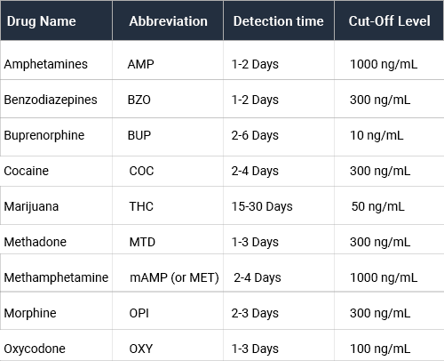The width and height of the screenshot is (444, 361).
Task: Click the 50 ng/mL cut-off cell
Action: tap(389, 205)
